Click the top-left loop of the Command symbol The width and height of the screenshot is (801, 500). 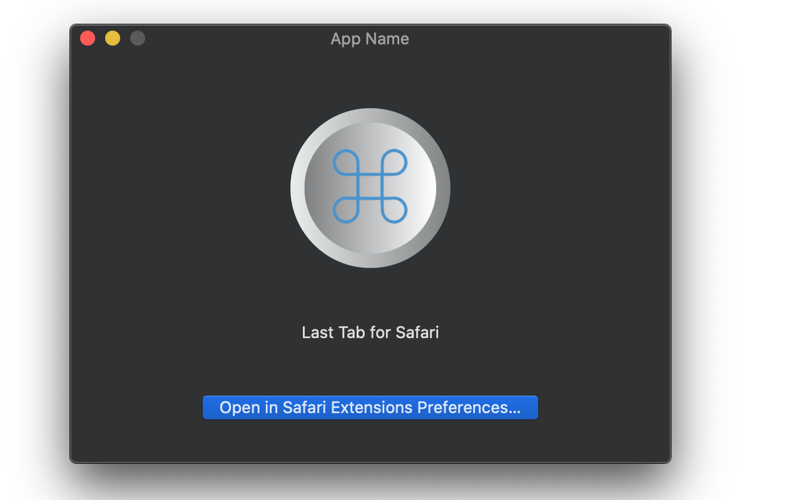click(345, 162)
